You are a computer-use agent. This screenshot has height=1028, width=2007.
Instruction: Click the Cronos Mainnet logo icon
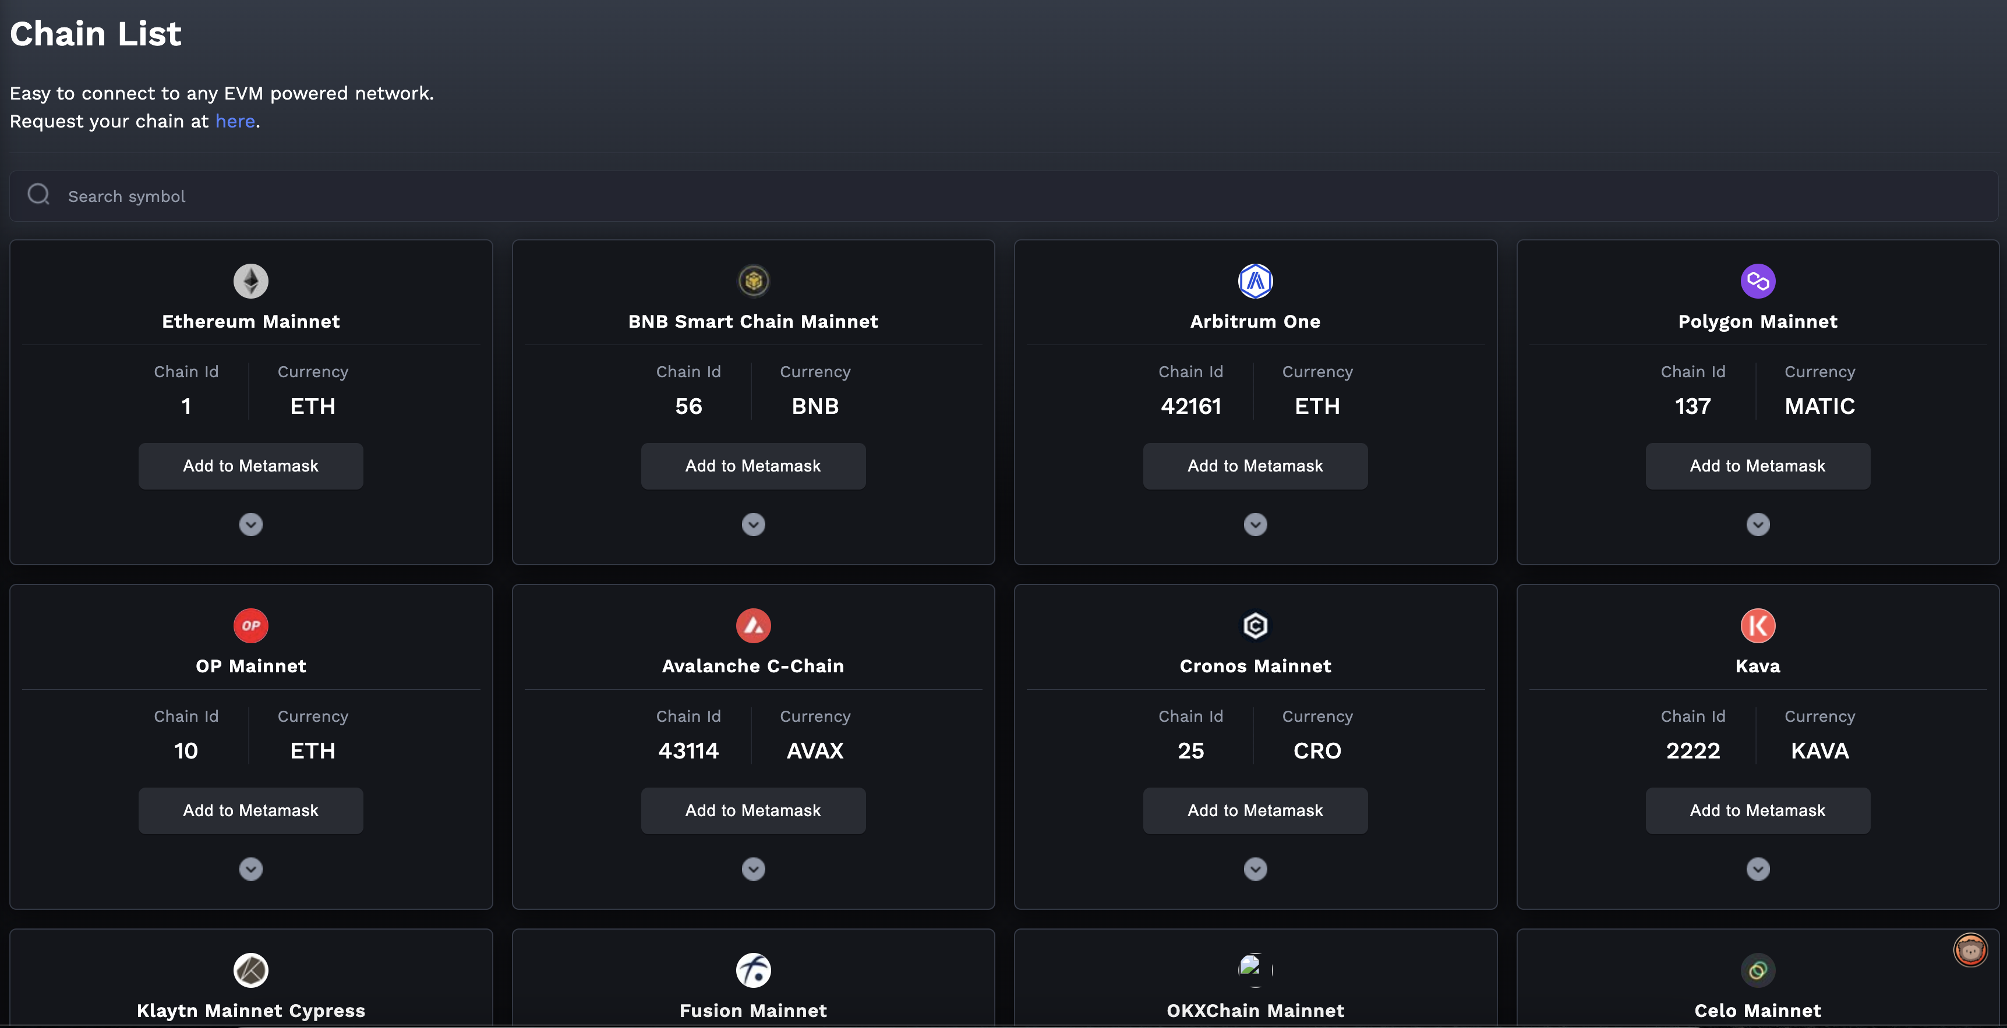(1255, 625)
